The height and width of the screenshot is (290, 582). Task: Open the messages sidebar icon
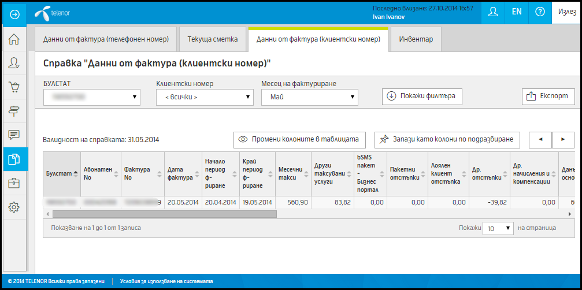(14, 135)
